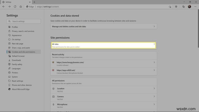Open Camera permission settings
This screenshot has height=112, width=199.
click(103, 98)
